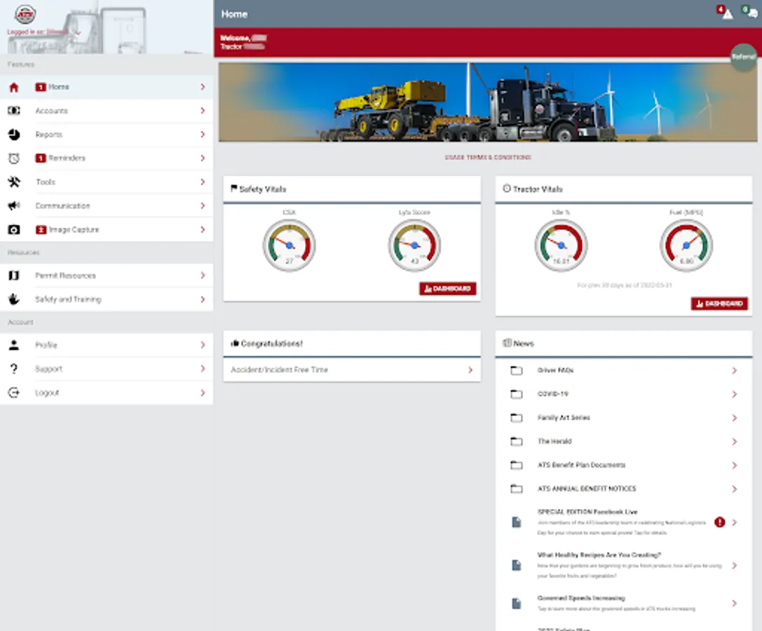Open alerts warning icon in top bar
This screenshot has height=631, width=762.
click(x=726, y=13)
